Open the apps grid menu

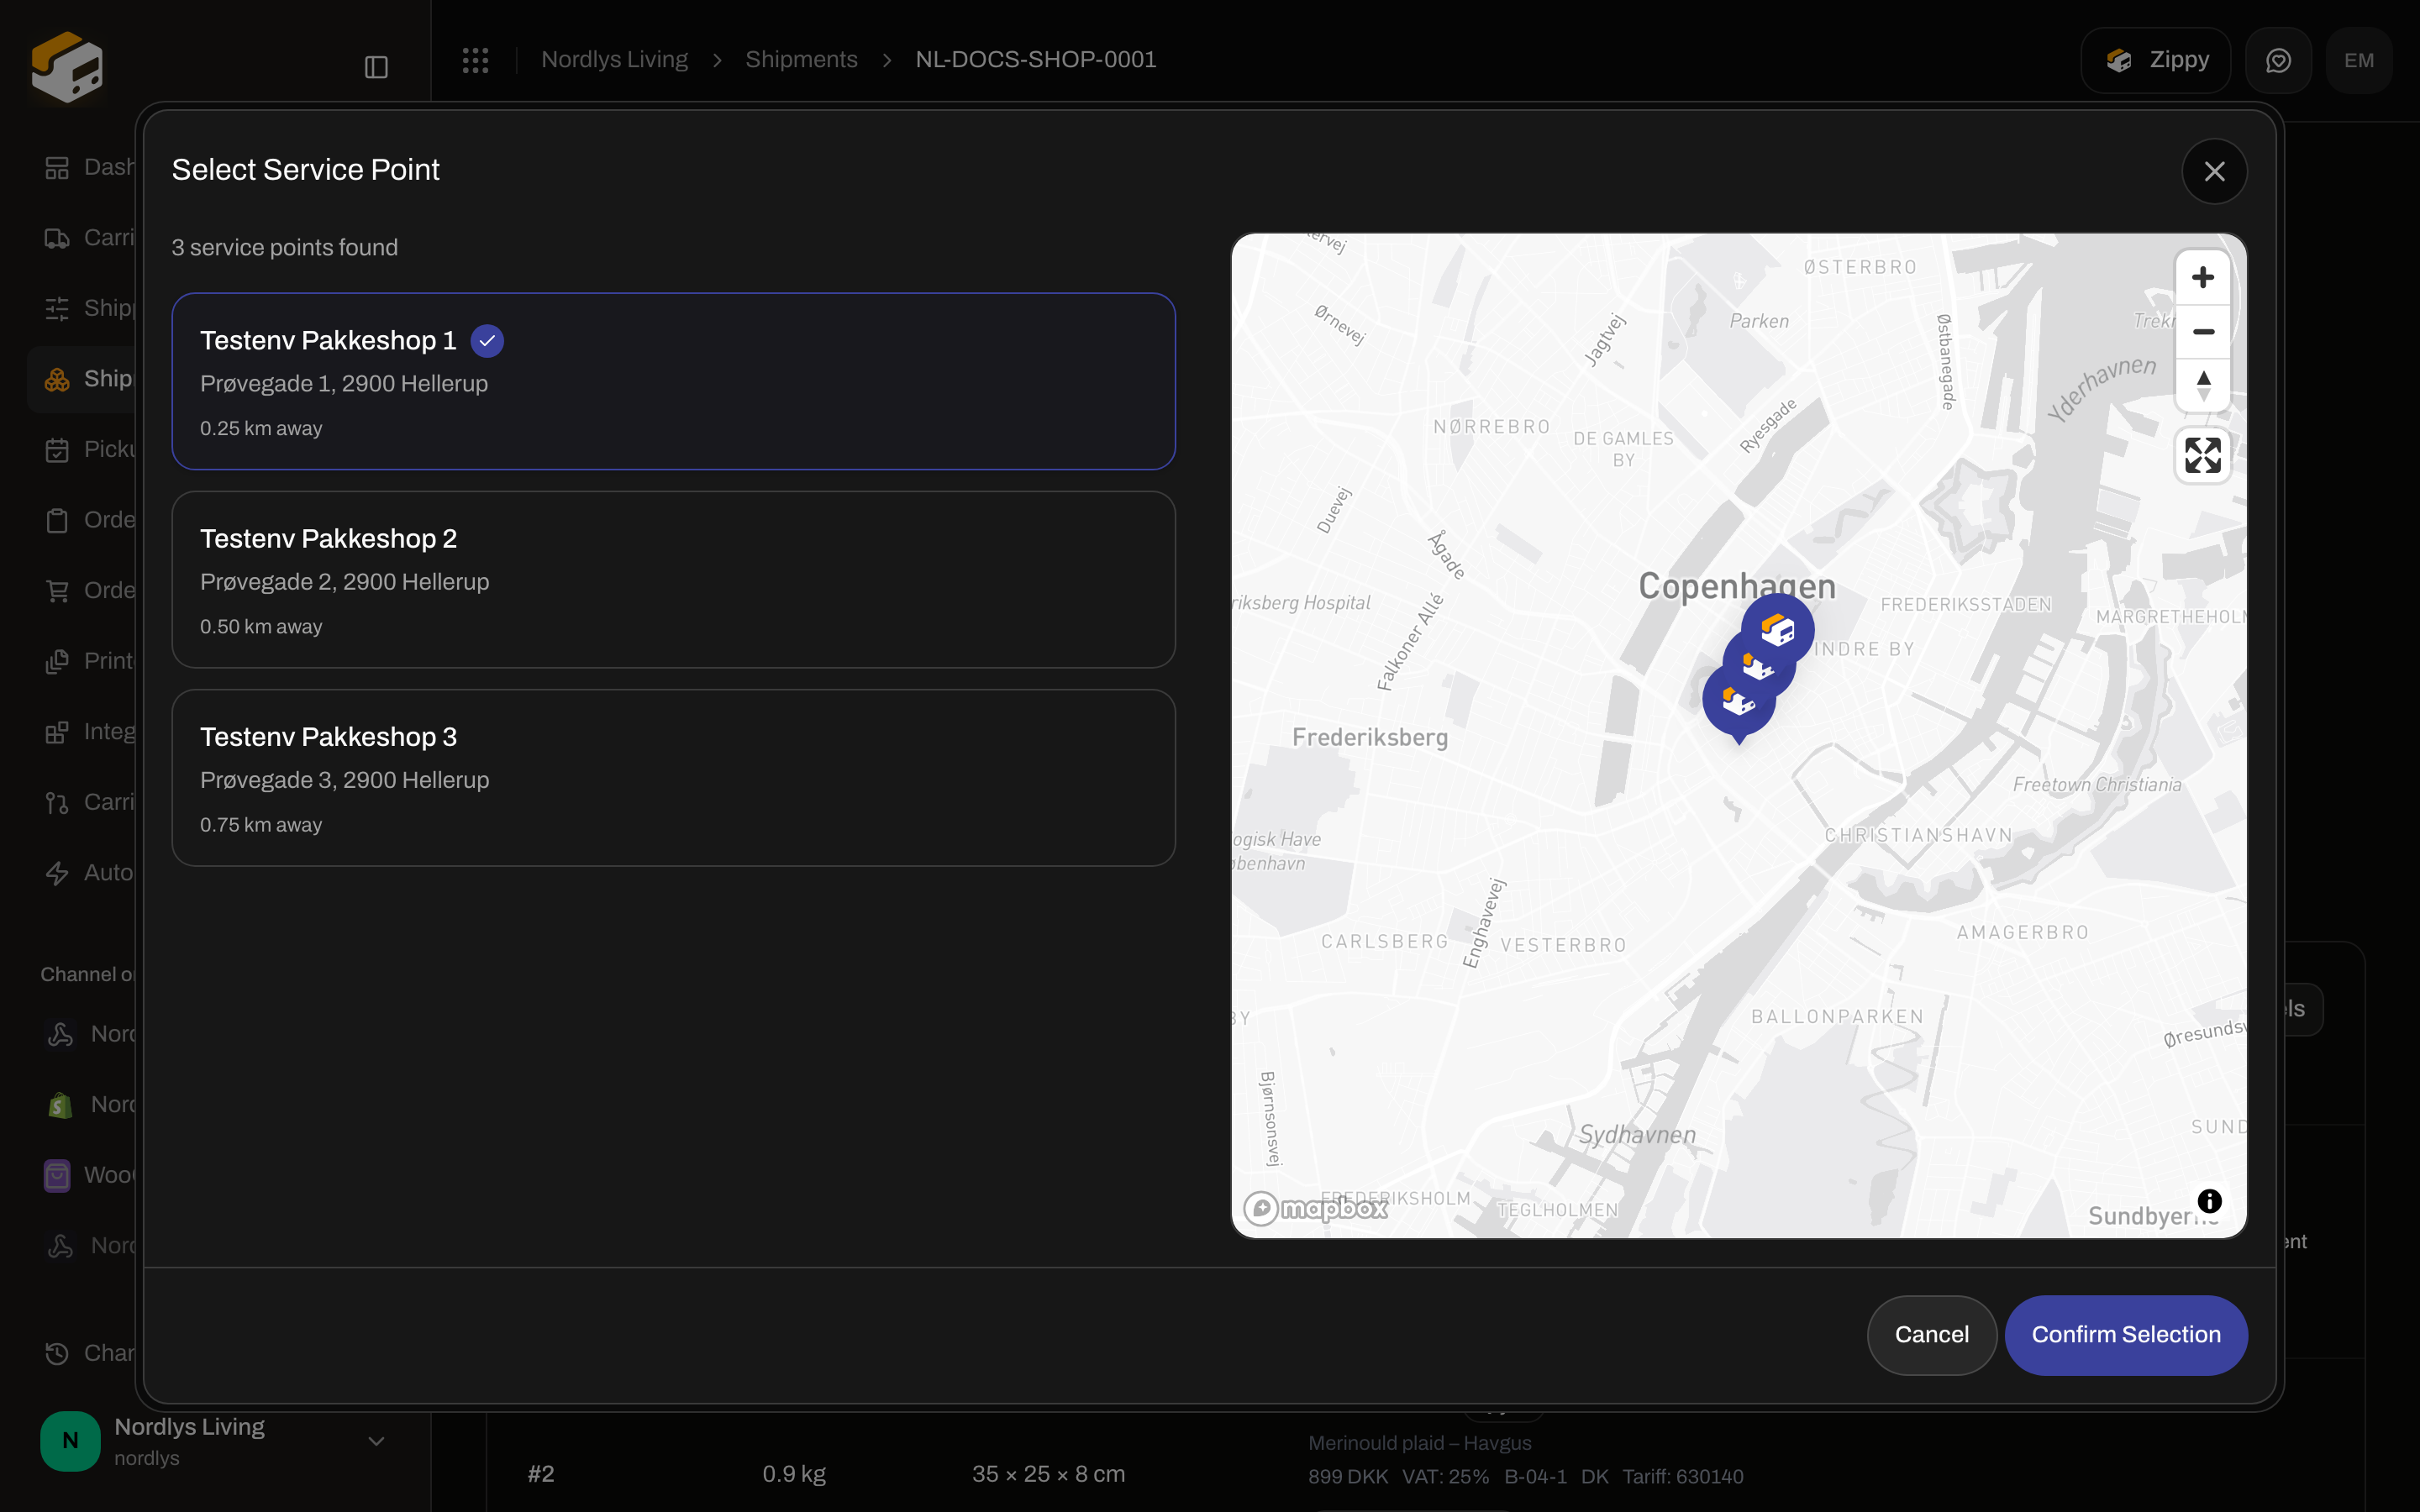475,60
